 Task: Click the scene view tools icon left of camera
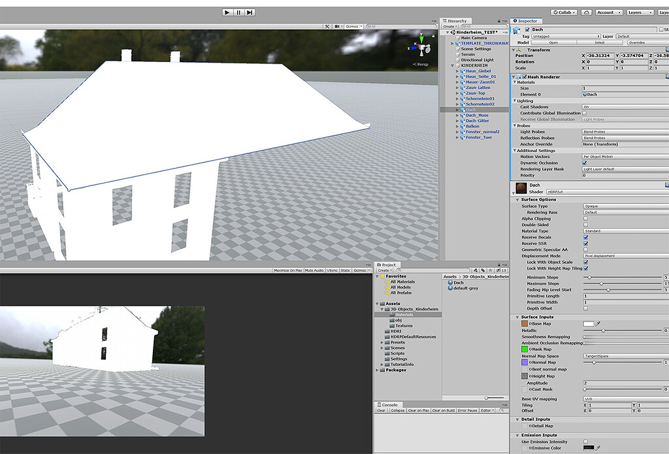[x=326, y=25]
